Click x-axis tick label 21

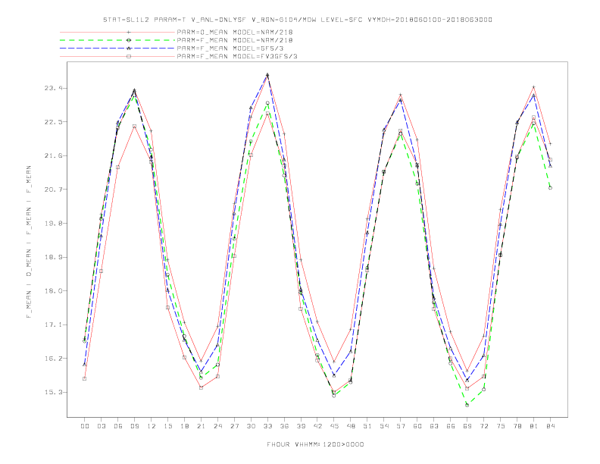pos(201,426)
